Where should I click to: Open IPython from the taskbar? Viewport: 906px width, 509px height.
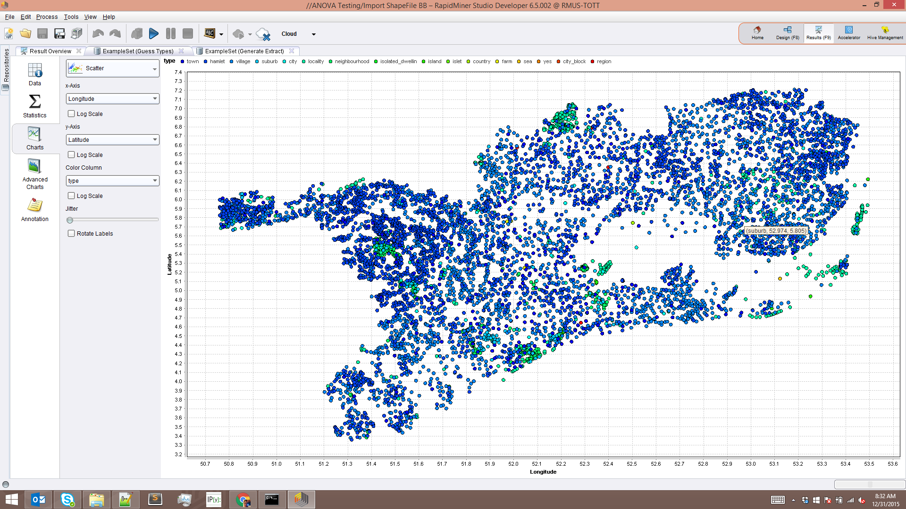pos(214,500)
